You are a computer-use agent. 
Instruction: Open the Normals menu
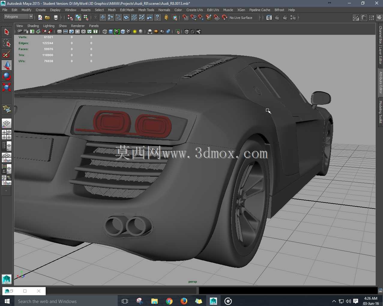(164, 10)
